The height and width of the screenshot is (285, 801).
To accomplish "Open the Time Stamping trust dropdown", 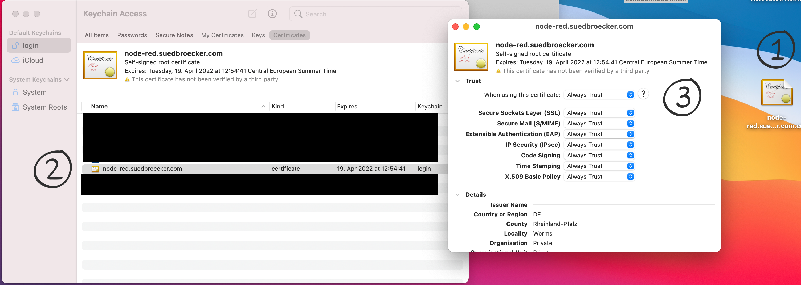I will (599, 166).
